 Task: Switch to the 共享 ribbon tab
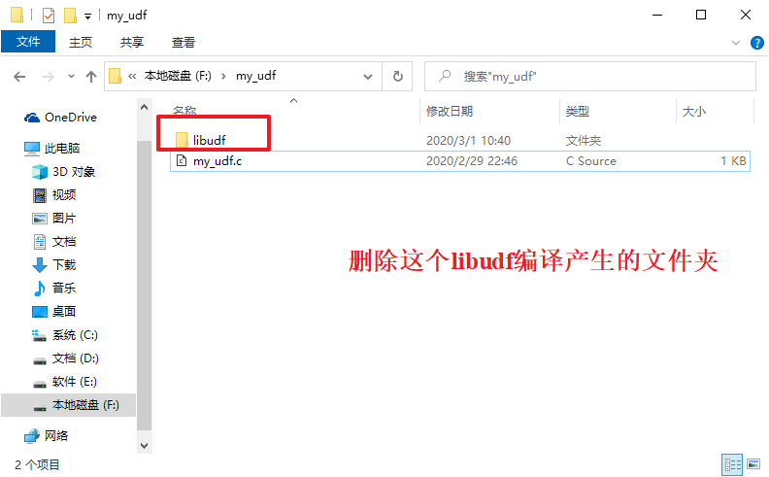click(x=132, y=42)
